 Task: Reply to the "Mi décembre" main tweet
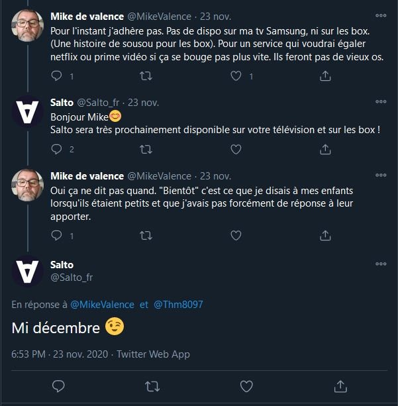point(58,385)
